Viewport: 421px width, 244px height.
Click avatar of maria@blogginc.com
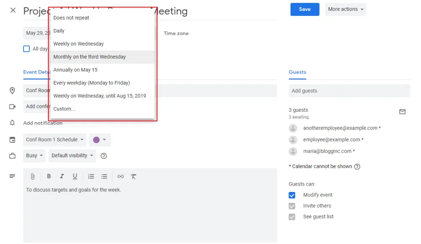click(293, 151)
